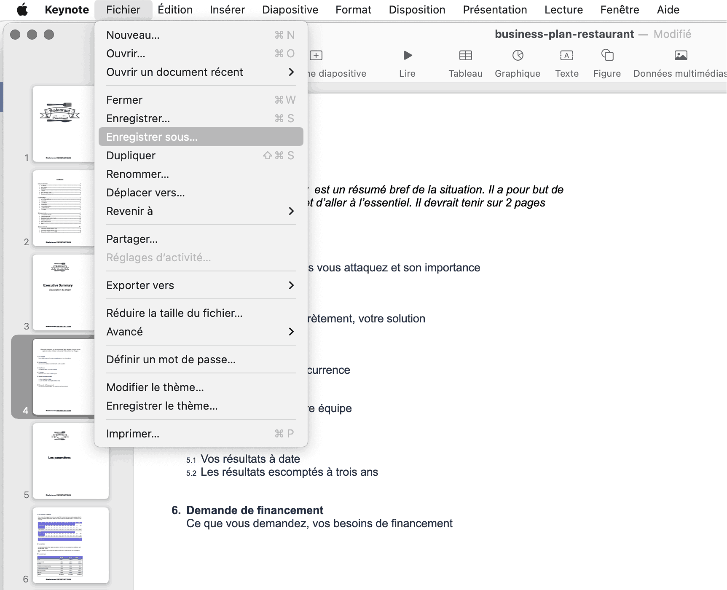
Task: Select slide 3 Executive Summary thumbnail
Action: tap(63, 292)
